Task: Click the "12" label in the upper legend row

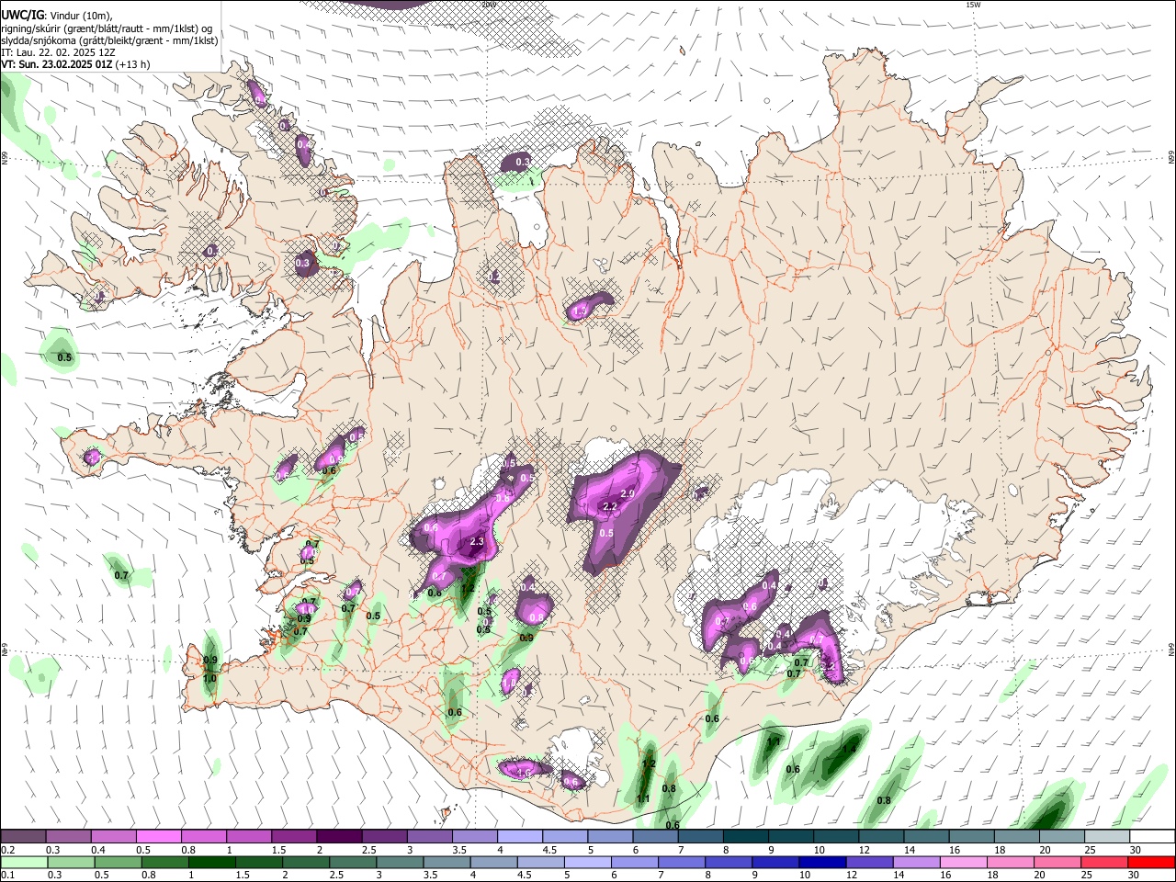Action: pyautogui.click(x=865, y=850)
